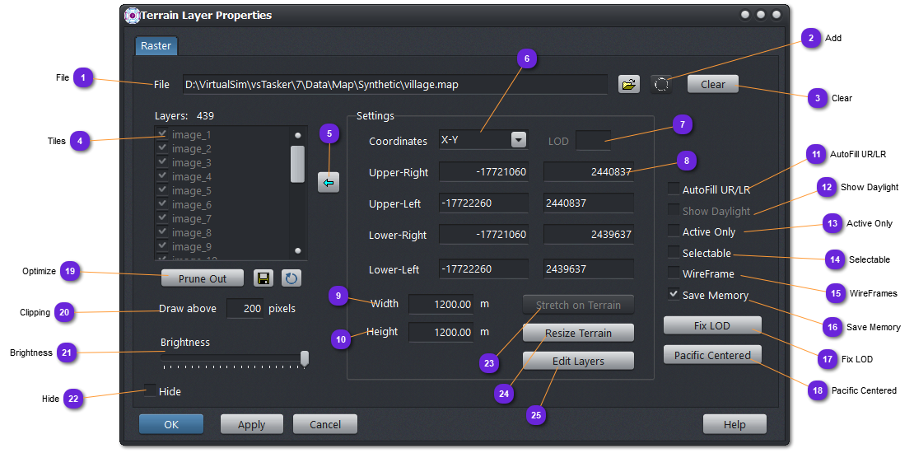
Task: Click the floppy disk save icon
Action: [x=263, y=278]
